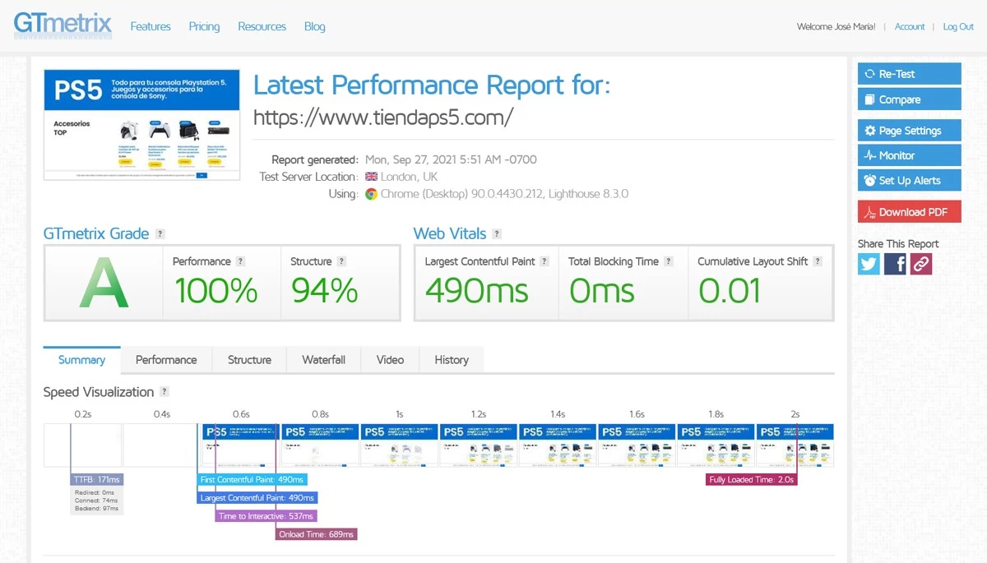Click the Chrome browser icon
Image resolution: width=987 pixels, height=563 pixels.
pyautogui.click(x=371, y=194)
